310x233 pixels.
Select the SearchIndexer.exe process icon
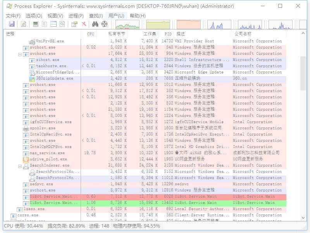(x=26, y=166)
